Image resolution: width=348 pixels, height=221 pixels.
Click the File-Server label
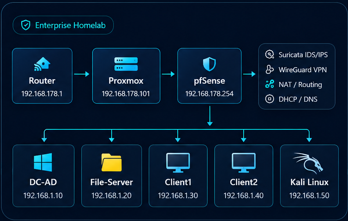click(111, 182)
